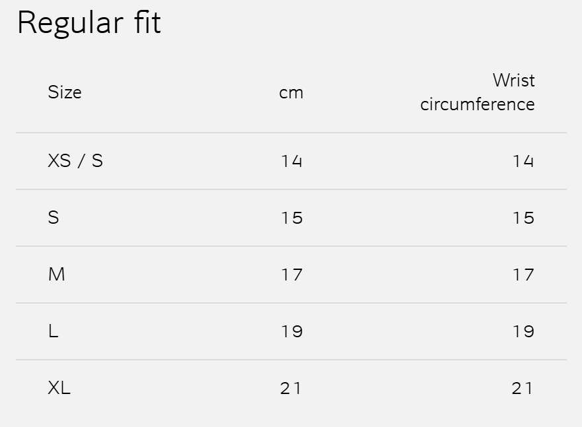Select the Size column header
Screen dimensions: 582x427
click(65, 92)
